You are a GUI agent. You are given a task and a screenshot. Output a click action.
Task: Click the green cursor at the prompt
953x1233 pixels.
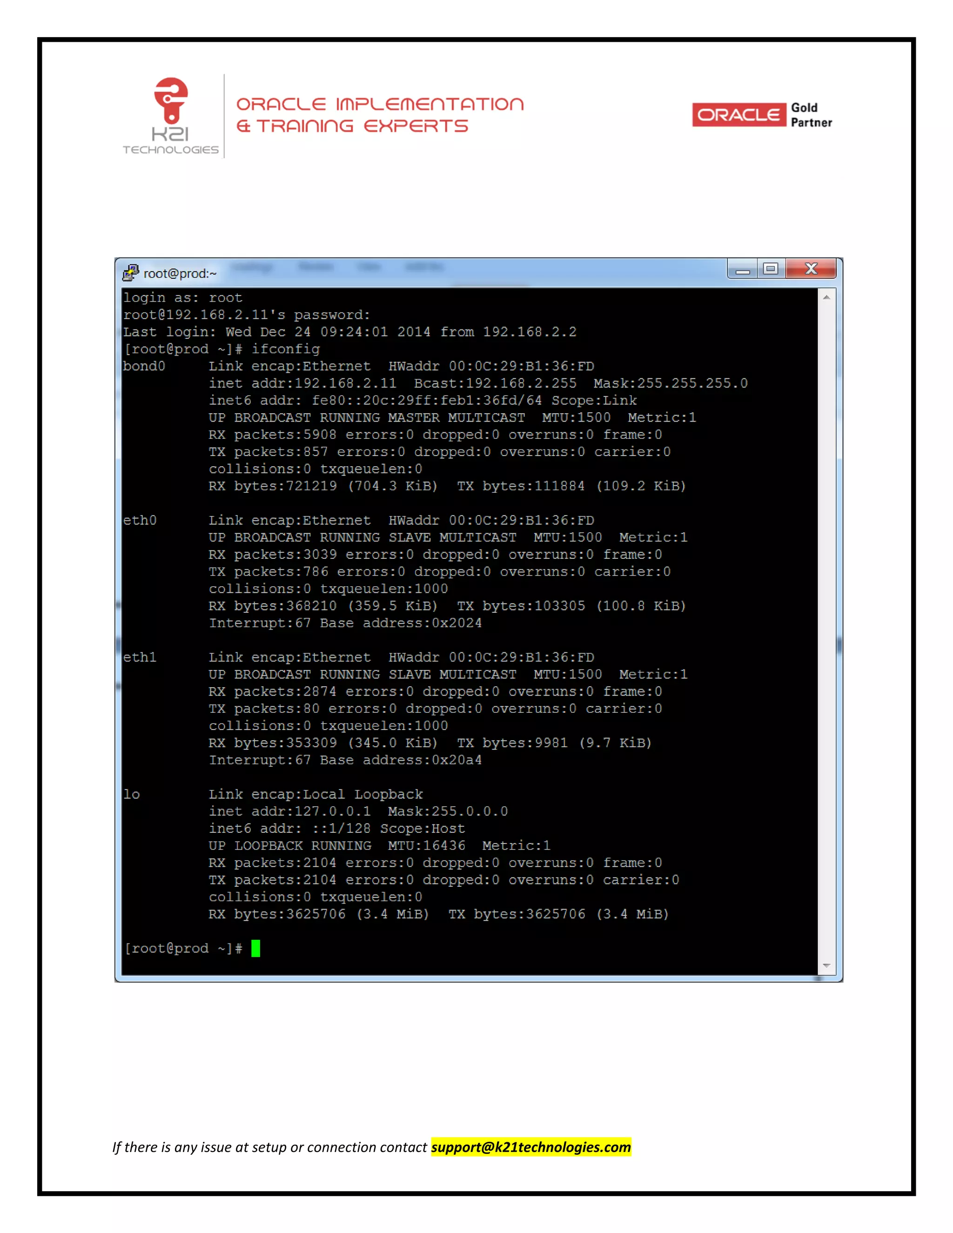click(256, 948)
